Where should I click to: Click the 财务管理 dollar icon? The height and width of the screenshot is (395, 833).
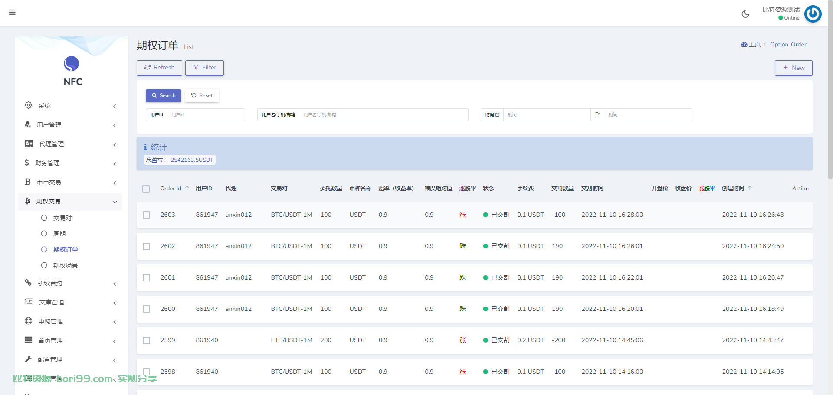(x=27, y=163)
